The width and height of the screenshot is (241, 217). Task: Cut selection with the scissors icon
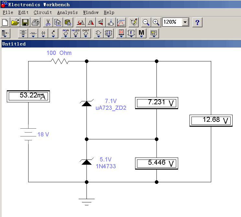(48, 22)
